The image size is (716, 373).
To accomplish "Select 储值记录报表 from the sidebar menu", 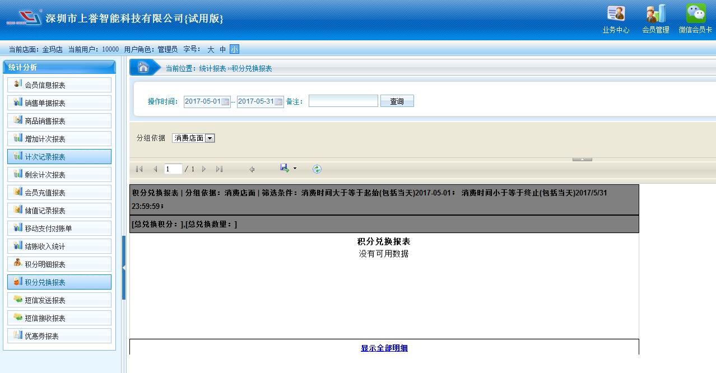I will (59, 211).
